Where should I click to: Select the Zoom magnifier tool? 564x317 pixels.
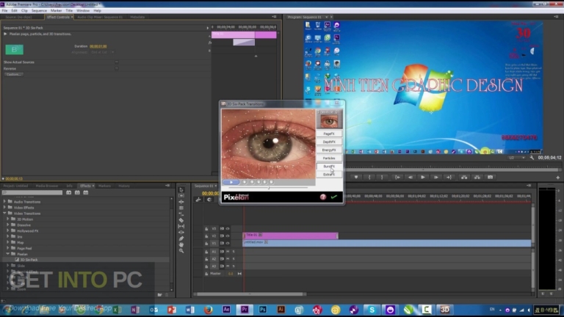[181, 251]
